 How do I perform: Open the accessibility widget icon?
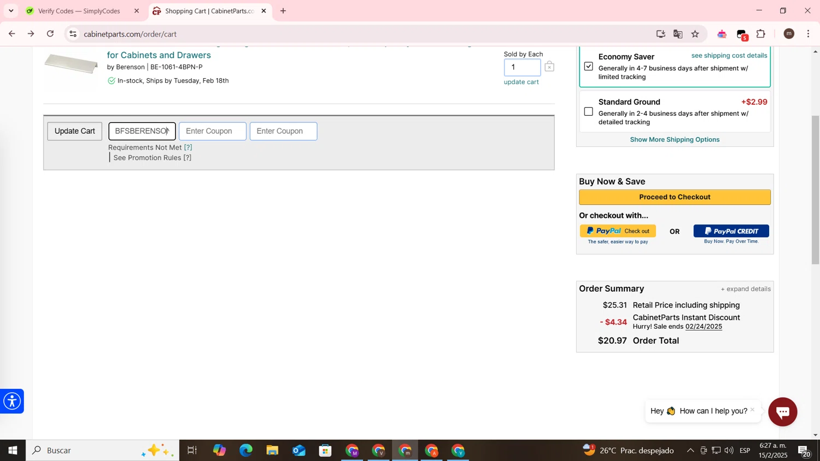[x=11, y=401]
